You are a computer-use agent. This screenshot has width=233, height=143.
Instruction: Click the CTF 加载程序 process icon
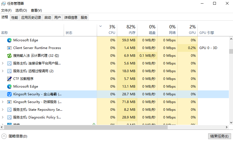point(9,79)
